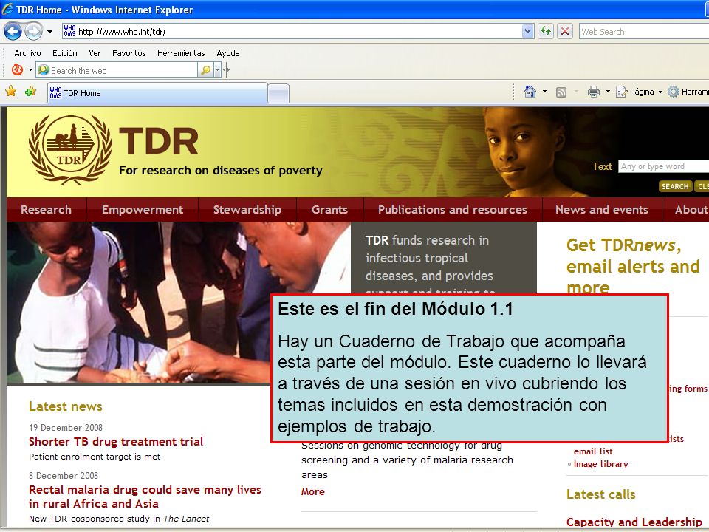The width and height of the screenshot is (709, 532).
Task: Open the recent pages dropdown beside Forward
Action: pyautogui.click(x=49, y=32)
